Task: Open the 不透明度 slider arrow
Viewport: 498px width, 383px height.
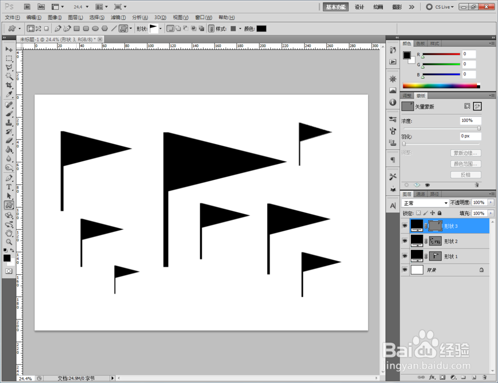Action: point(491,203)
